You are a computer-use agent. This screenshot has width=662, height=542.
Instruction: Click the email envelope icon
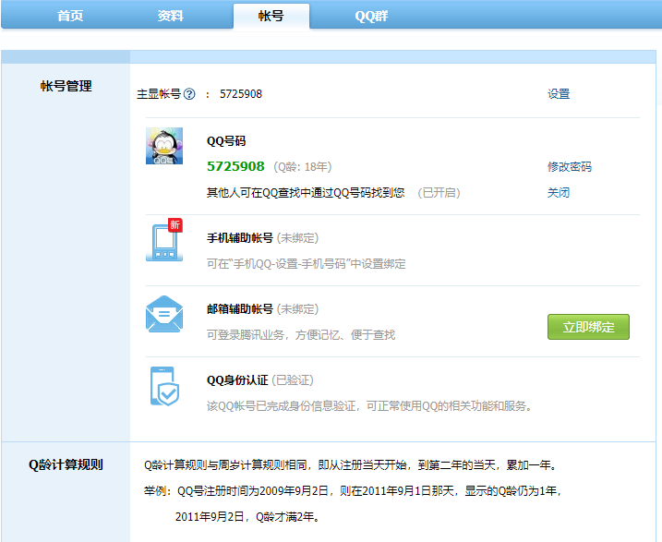click(x=164, y=314)
